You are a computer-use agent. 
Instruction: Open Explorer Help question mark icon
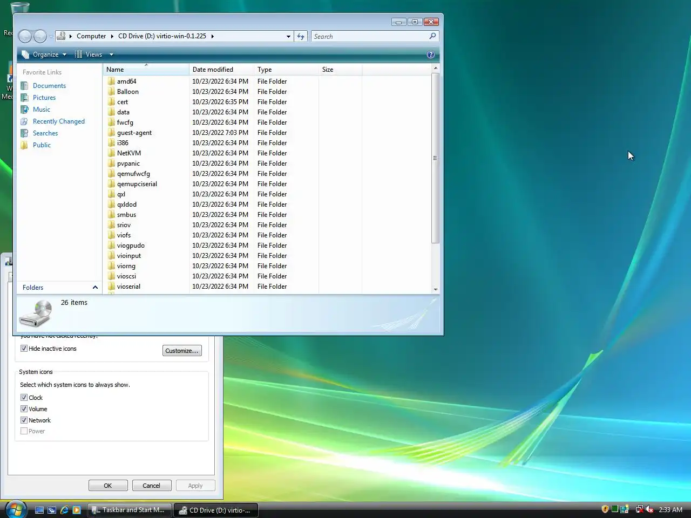tap(430, 54)
